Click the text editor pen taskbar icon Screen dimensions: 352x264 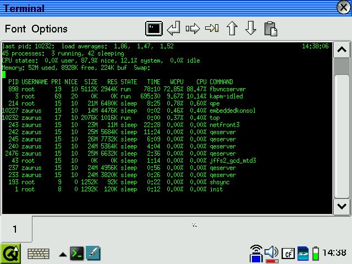point(93,254)
